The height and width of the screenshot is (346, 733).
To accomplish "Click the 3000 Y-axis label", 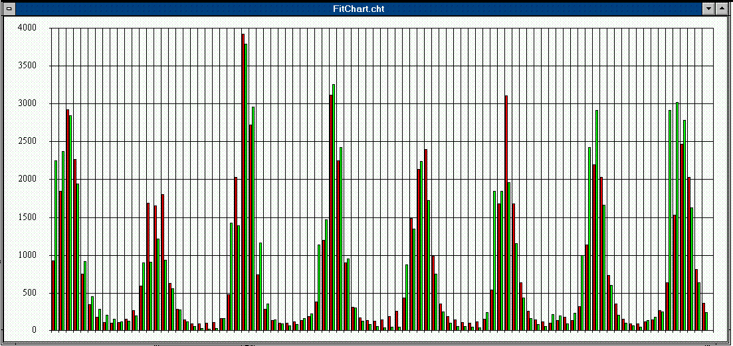I will (27, 103).
